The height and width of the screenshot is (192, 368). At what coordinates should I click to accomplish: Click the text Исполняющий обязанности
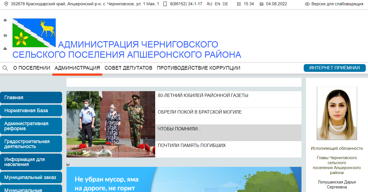[x=337, y=148]
